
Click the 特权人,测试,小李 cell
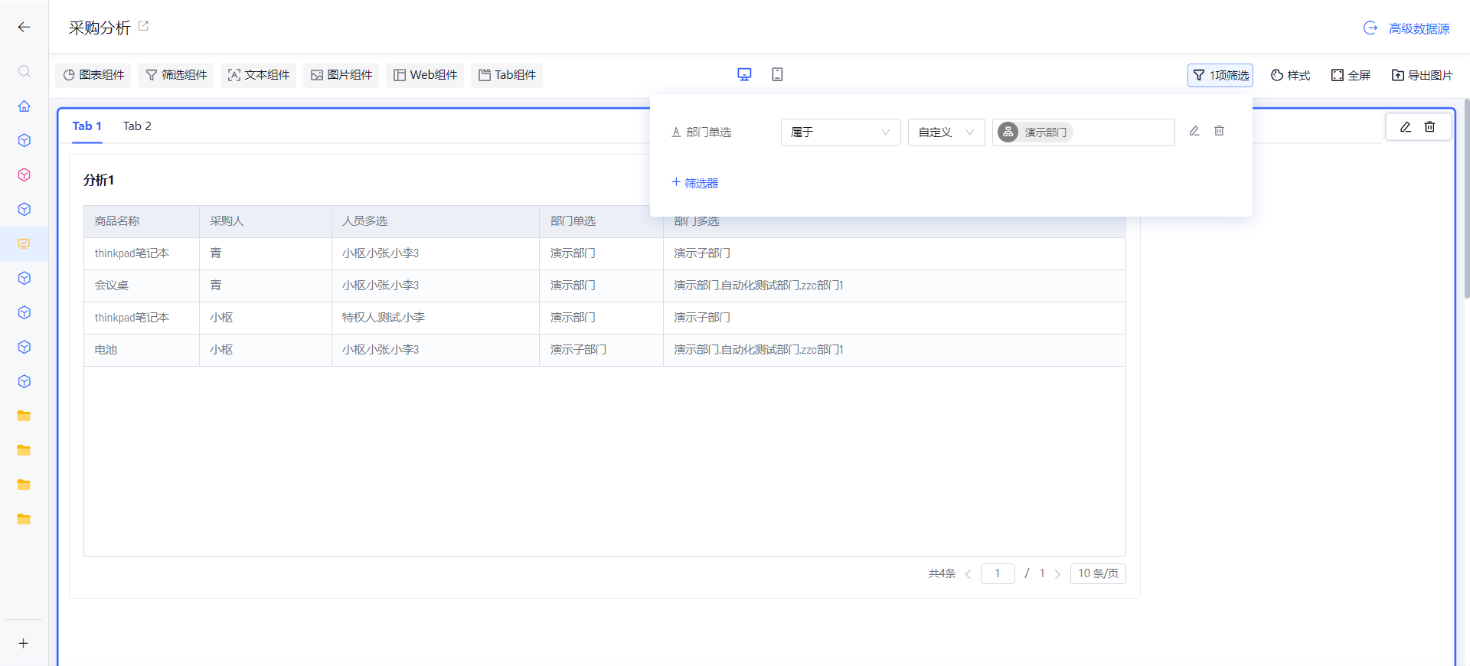click(x=436, y=318)
